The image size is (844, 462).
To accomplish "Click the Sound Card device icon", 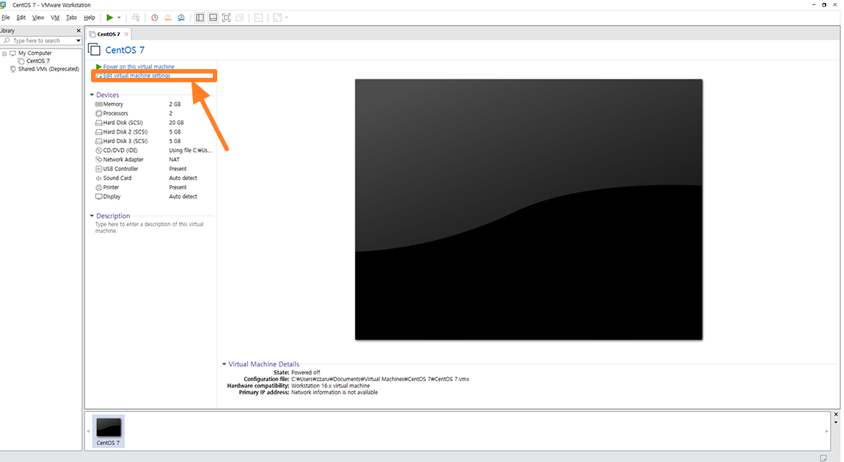I will click(x=98, y=178).
